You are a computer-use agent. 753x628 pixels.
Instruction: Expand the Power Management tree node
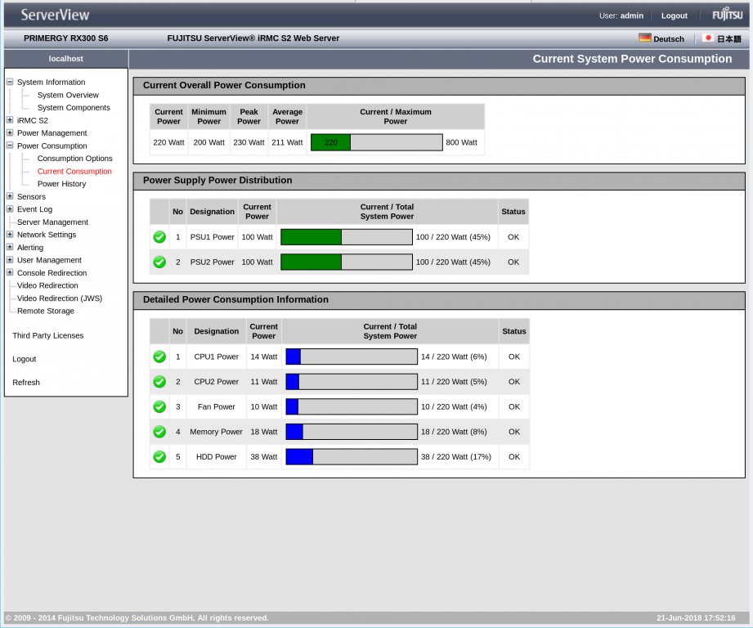(x=10, y=132)
